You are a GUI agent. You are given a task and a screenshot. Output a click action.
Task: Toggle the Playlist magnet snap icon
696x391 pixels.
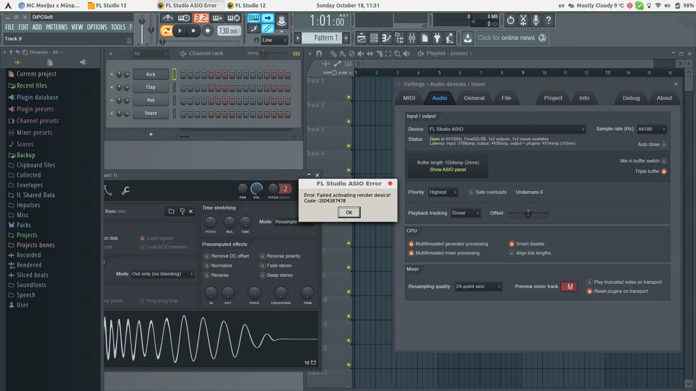(x=319, y=53)
